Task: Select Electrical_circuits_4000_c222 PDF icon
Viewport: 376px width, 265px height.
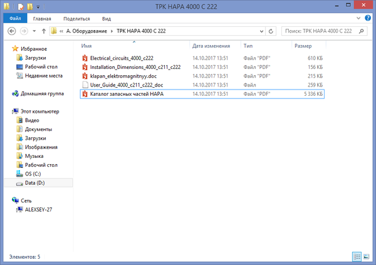Action: pos(85,58)
